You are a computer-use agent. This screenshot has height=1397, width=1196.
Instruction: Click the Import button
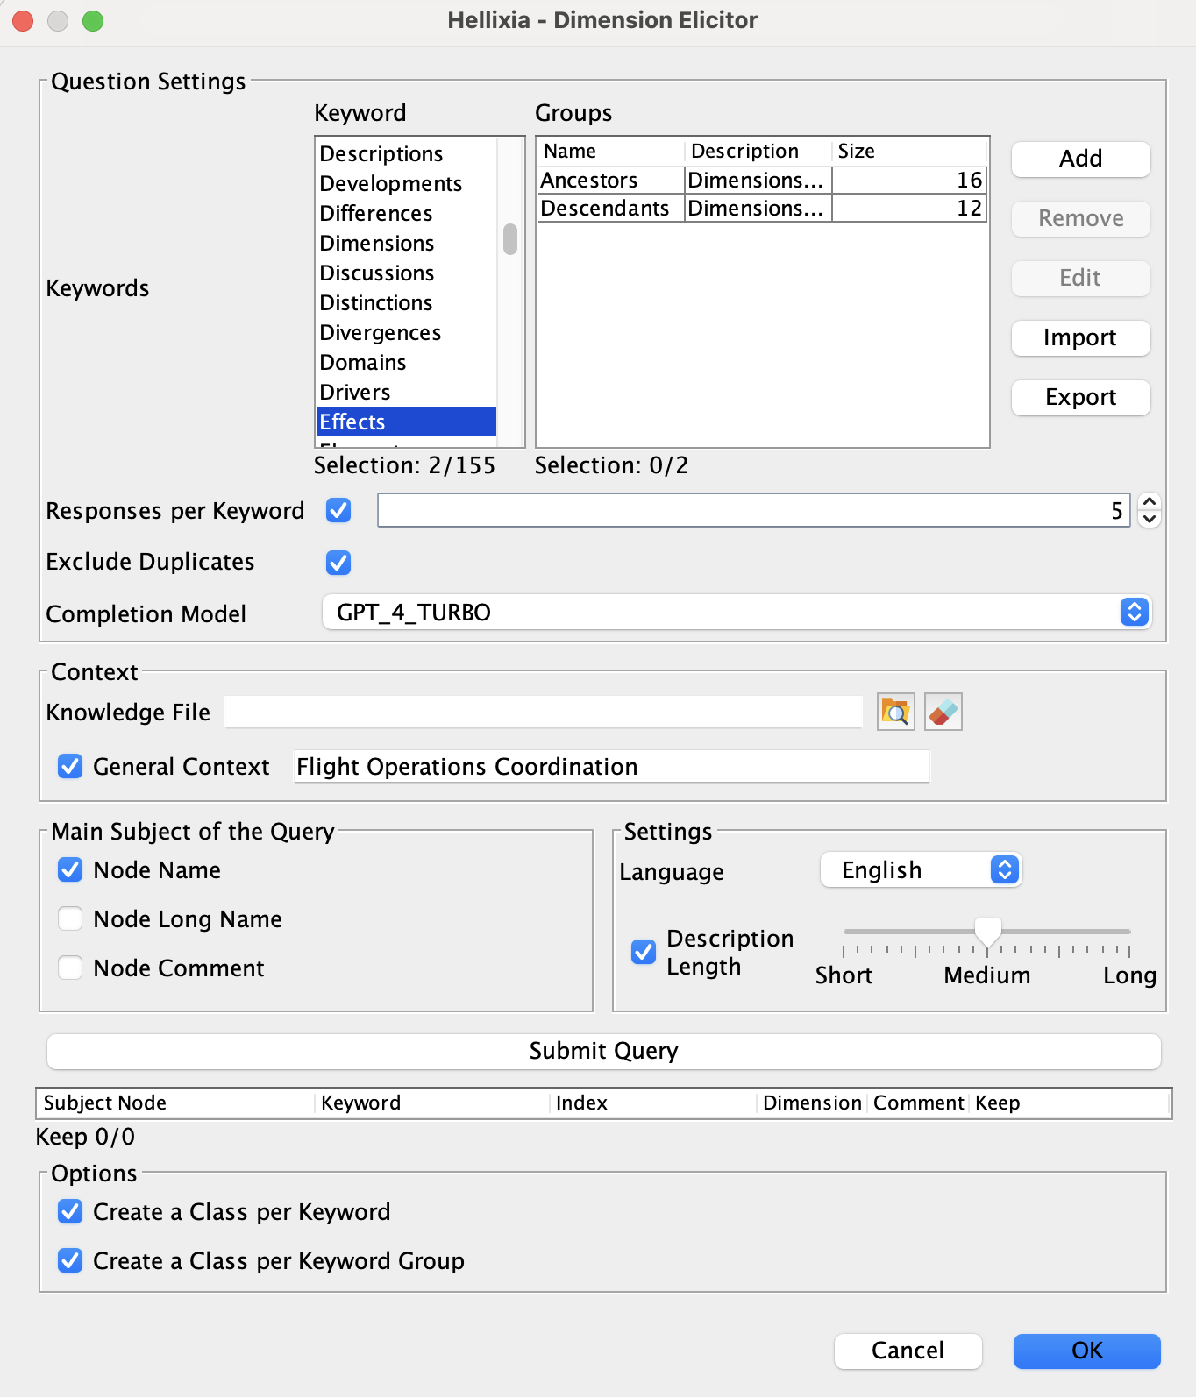tap(1080, 337)
